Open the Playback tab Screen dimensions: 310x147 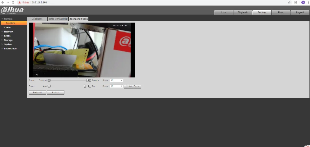[x=243, y=12]
